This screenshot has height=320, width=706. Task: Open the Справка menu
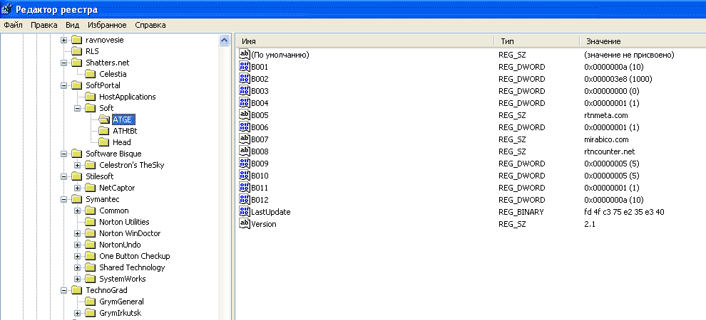pyautogui.click(x=150, y=25)
